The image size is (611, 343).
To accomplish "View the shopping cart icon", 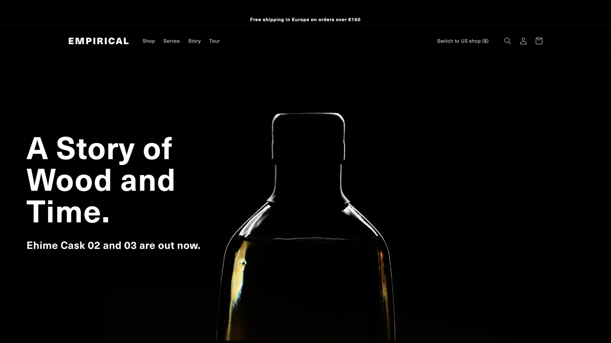I will pyautogui.click(x=539, y=41).
